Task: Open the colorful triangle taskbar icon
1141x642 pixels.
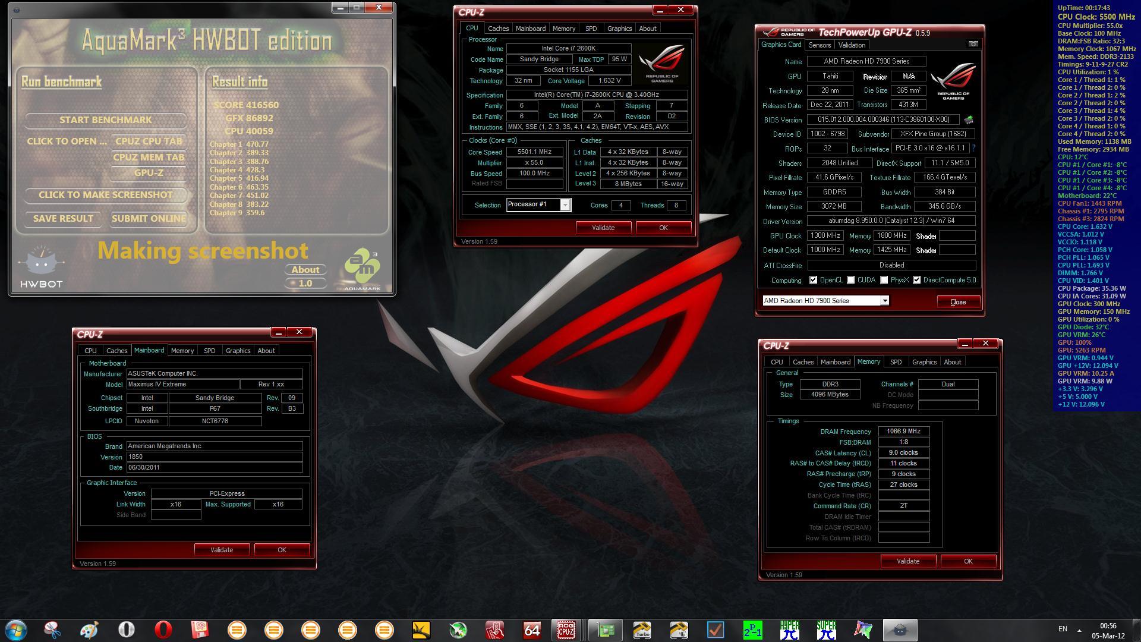Action: point(863,630)
